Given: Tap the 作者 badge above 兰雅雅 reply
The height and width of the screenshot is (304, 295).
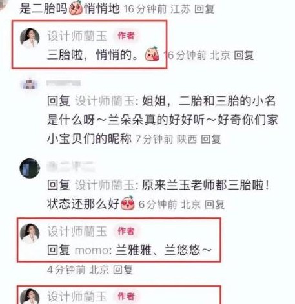Looking at the screenshot, I should pyautogui.click(x=126, y=231).
